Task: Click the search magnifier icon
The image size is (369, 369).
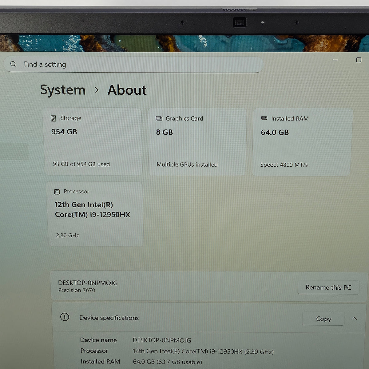Action: pyautogui.click(x=13, y=64)
